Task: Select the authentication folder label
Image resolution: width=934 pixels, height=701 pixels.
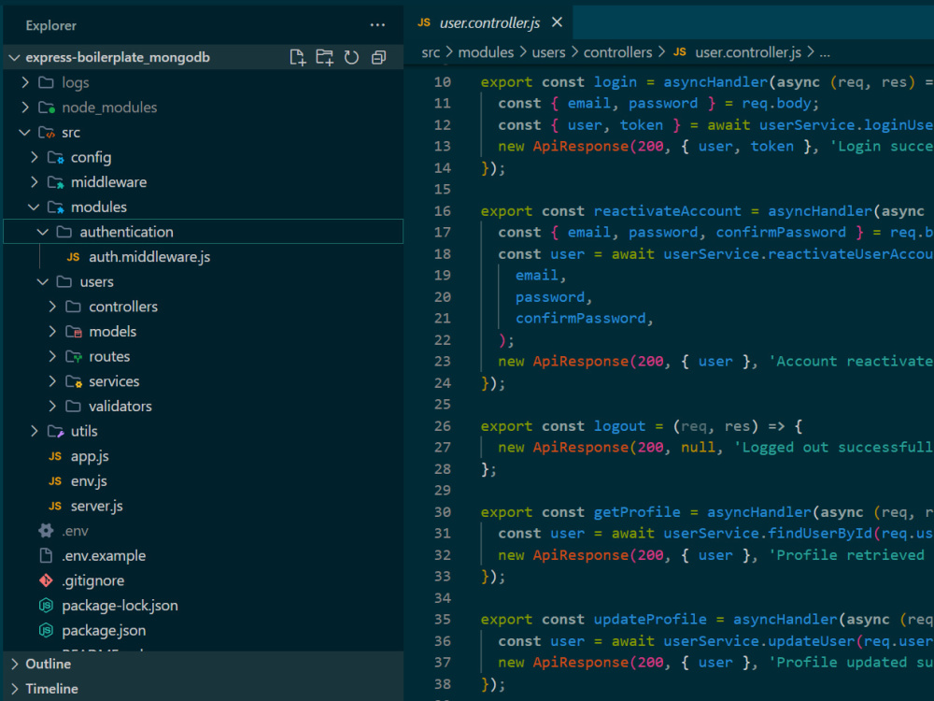Action: point(126,232)
